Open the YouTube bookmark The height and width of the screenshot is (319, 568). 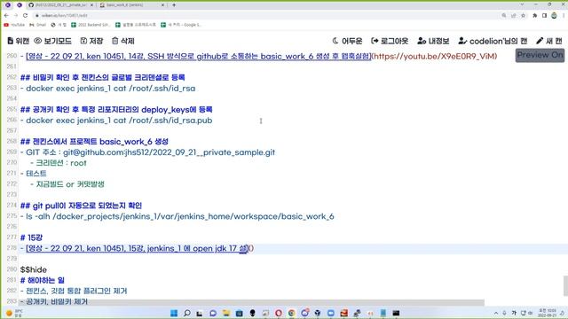point(14,25)
